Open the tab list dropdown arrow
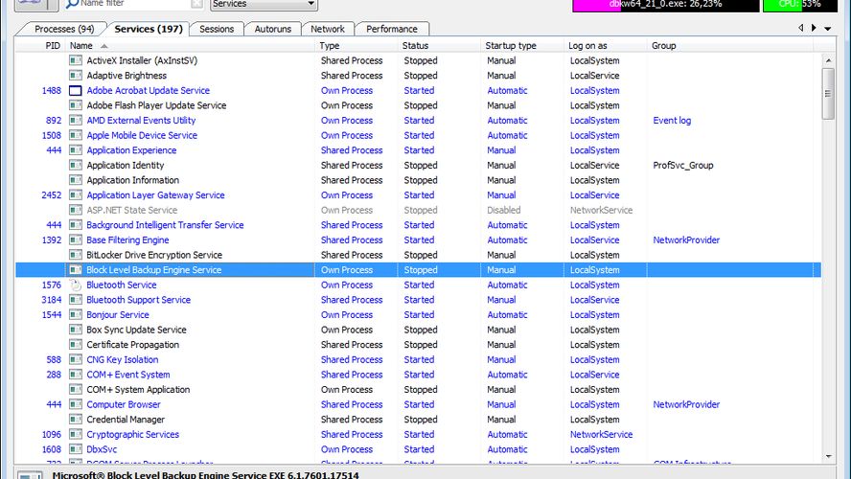Image resolution: width=851 pixels, height=479 pixels. 828,29
